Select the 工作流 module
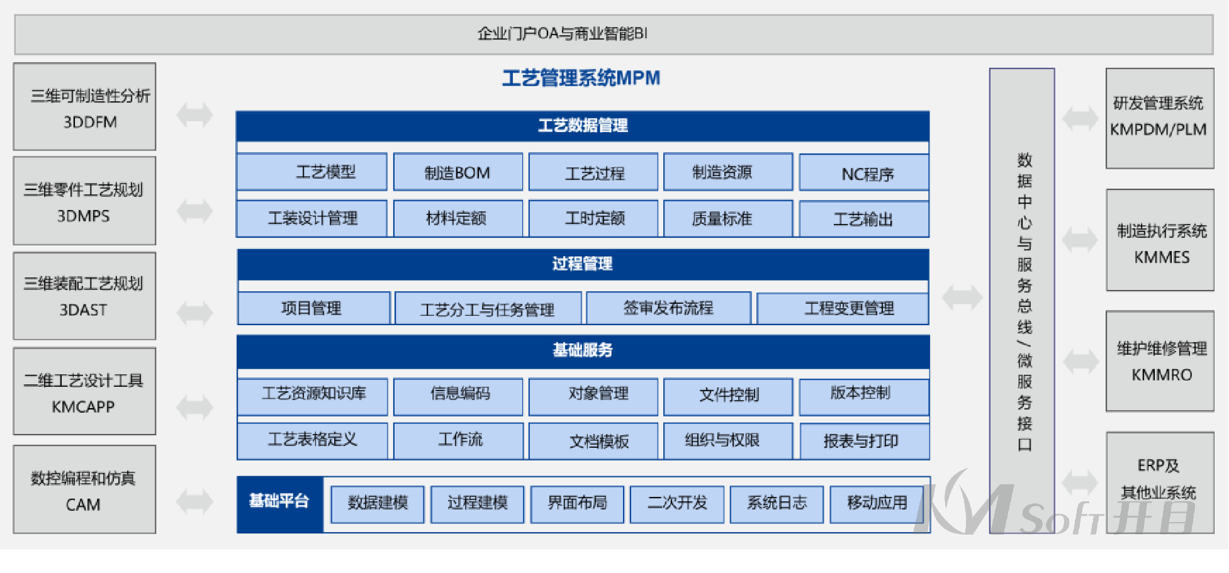This screenshot has height=573, width=1229. (459, 440)
